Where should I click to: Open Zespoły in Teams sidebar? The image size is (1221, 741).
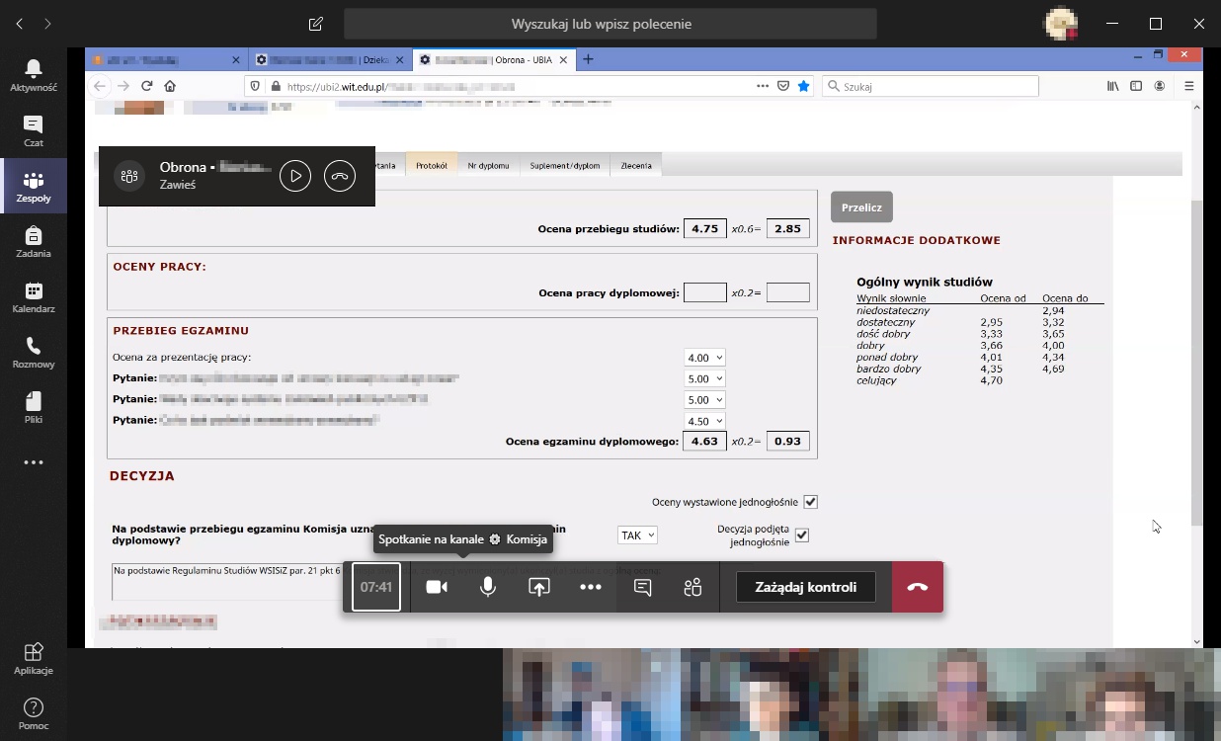tap(34, 186)
